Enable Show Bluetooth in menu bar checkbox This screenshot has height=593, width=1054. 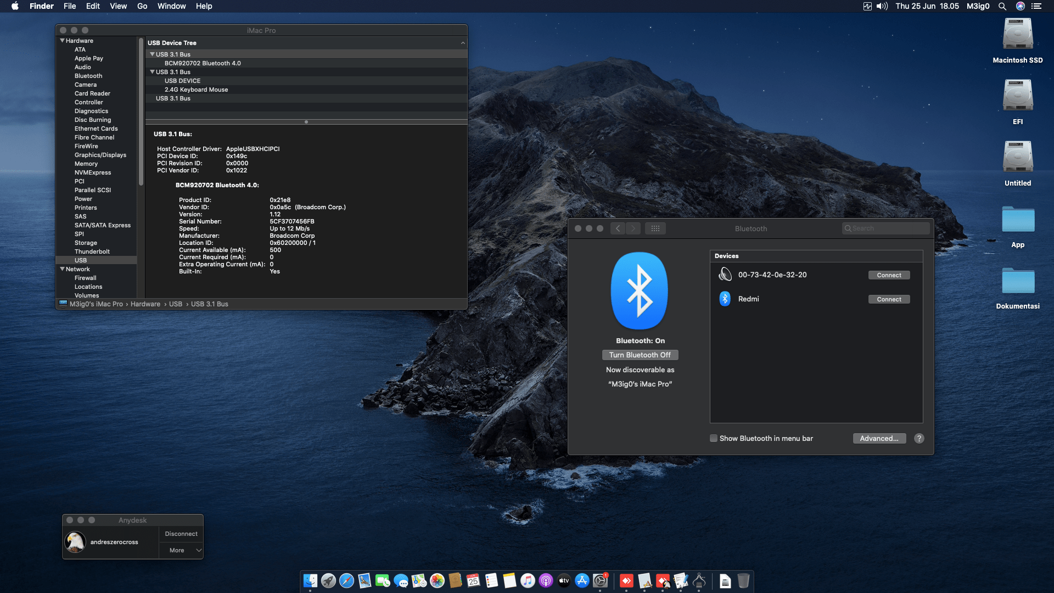[714, 438]
